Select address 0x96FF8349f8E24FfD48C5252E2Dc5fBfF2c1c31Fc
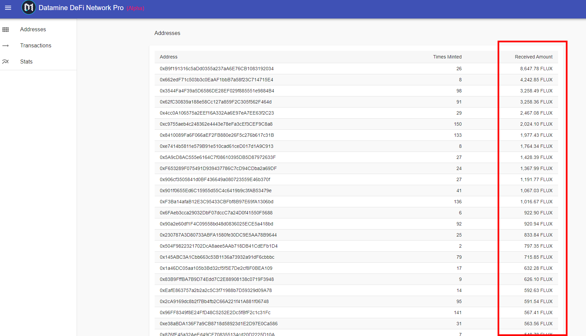 215,312
